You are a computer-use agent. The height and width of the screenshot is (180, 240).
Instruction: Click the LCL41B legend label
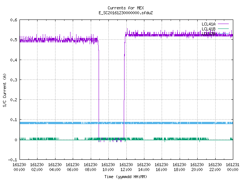tap(208, 29)
